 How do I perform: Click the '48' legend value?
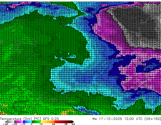coord(73,124)
